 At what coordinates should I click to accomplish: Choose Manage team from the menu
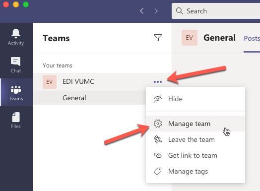coord(195,124)
